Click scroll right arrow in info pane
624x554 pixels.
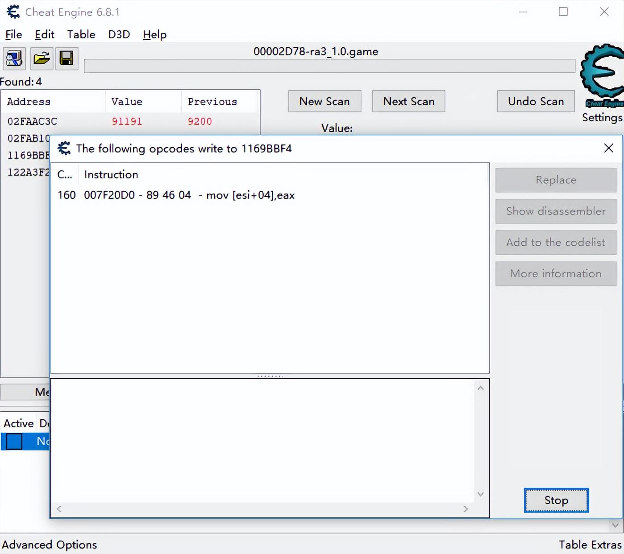coord(466,509)
